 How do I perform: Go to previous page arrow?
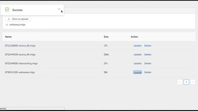tap(179, 82)
